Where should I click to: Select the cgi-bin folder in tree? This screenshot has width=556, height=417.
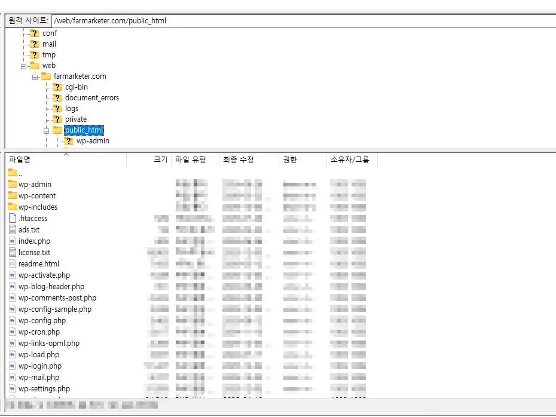[77, 87]
